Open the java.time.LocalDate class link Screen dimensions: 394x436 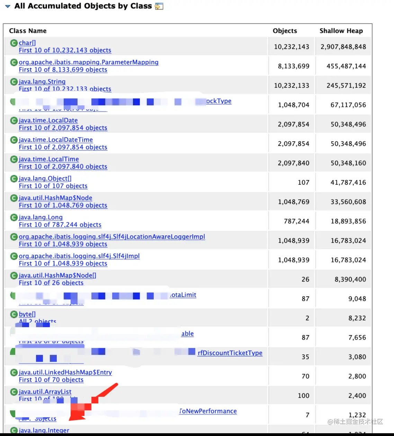tap(48, 121)
